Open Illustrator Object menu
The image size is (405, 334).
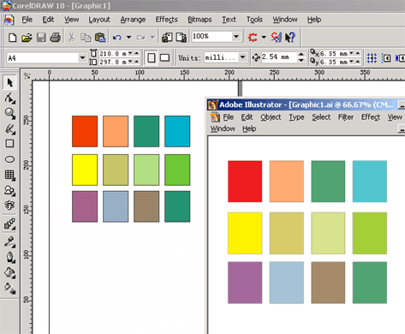271,117
